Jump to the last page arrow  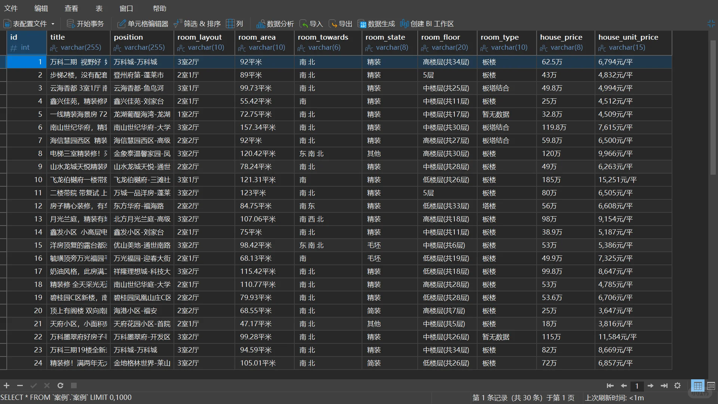tap(664, 386)
